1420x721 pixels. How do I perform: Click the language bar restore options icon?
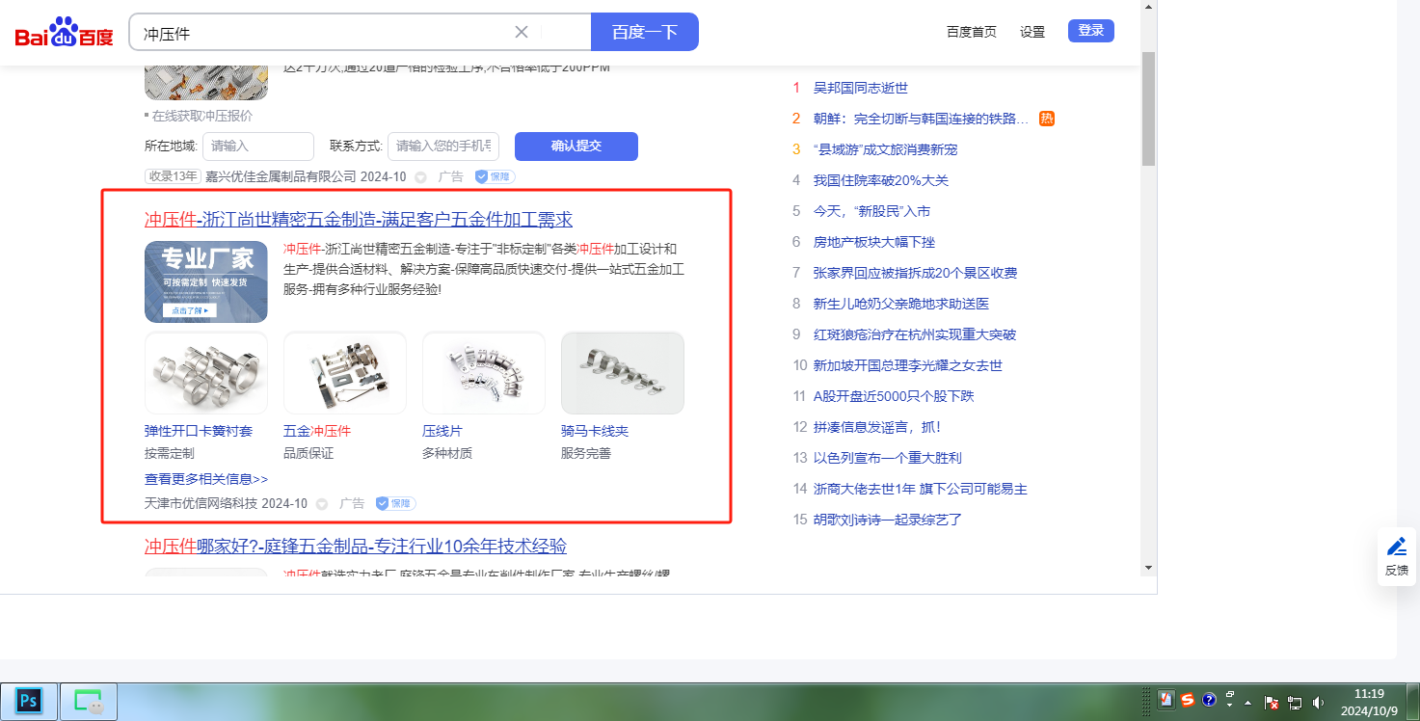coord(1230,695)
